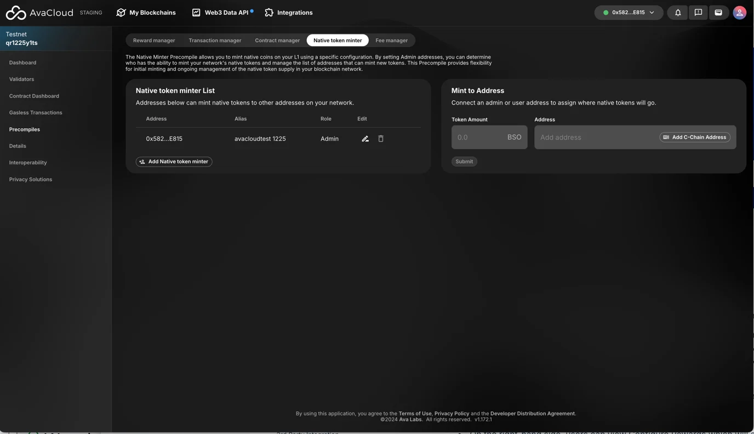Edit the 0x582...E815 minter entry
754x434 pixels.
tap(365, 139)
